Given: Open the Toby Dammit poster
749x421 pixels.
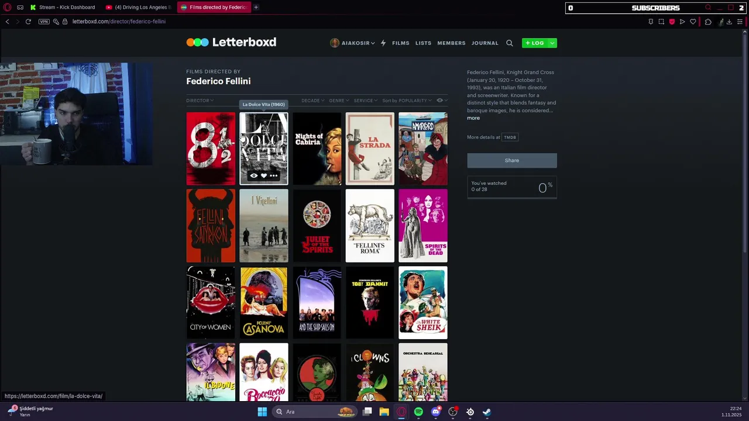Looking at the screenshot, I should pos(370,303).
